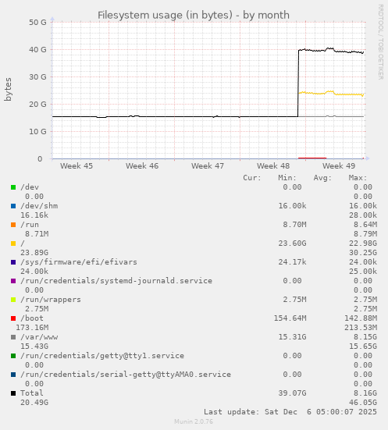
Task: Click the red /boot legend swatch
Action: pos(13,318)
